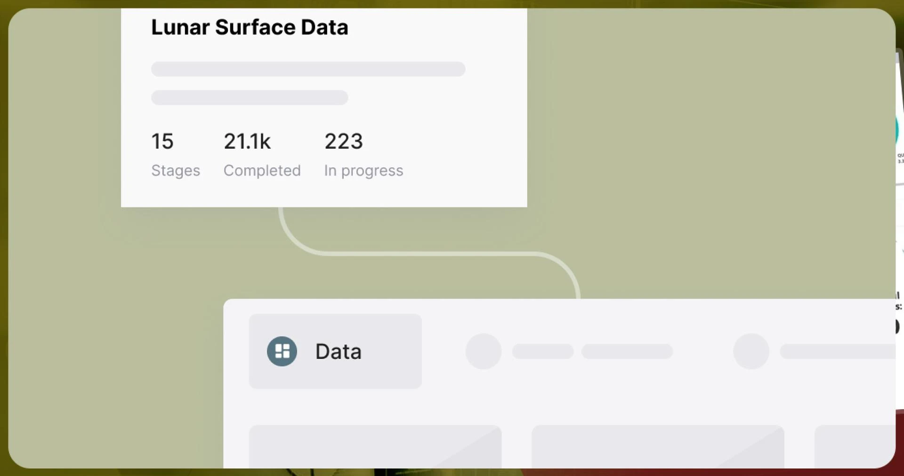Select the circular avatar beside the first list row

click(x=483, y=351)
